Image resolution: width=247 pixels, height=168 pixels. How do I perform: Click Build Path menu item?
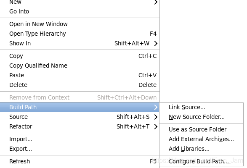pyautogui.click(x=80, y=107)
